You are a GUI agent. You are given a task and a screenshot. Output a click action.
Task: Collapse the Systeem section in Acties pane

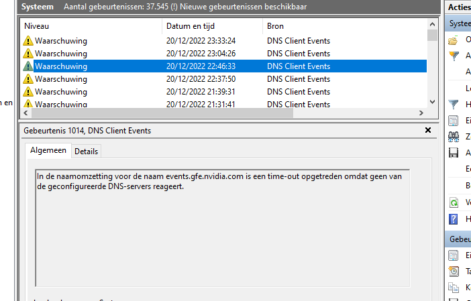[x=459, y=23]
